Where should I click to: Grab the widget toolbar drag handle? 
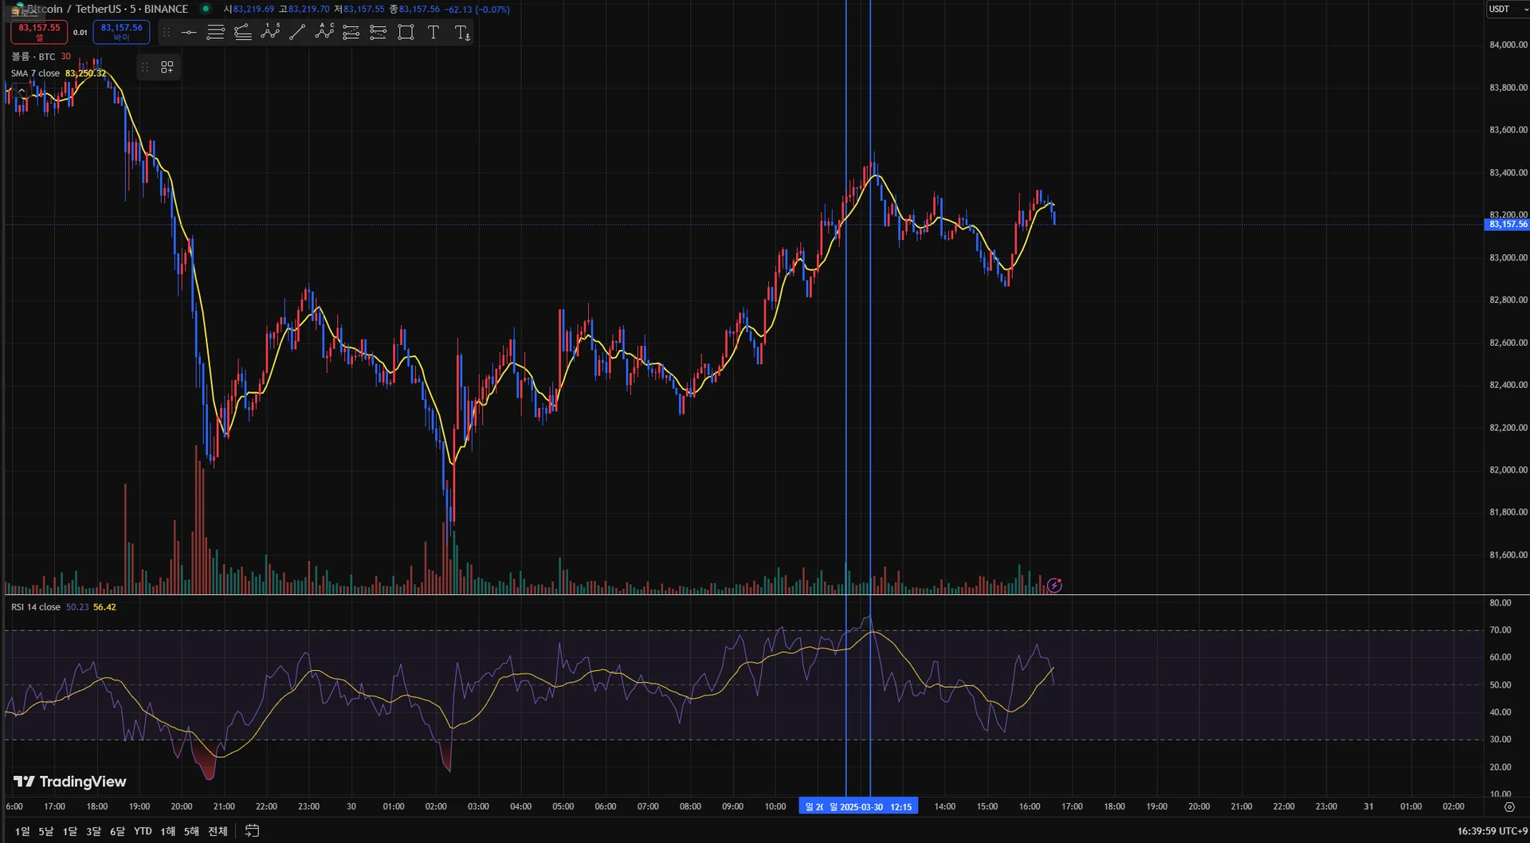[145, 68]
